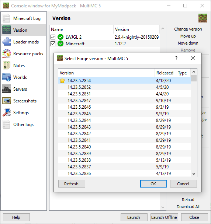Click the down arrow of Forge list scrollbar

(194, 174)
